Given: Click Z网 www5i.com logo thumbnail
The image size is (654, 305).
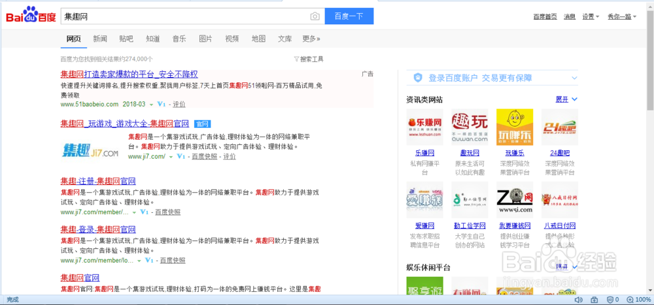Looking at the screenshot, I should coord(515,200).
